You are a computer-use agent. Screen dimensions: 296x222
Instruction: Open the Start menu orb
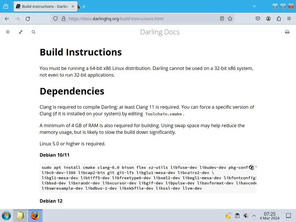(6, 216)
